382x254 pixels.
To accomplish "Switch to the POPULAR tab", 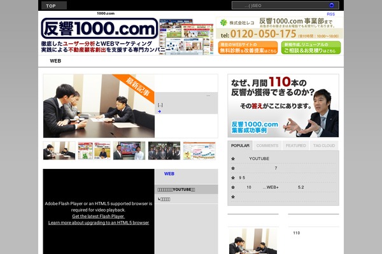I will [x=240, y=145].
